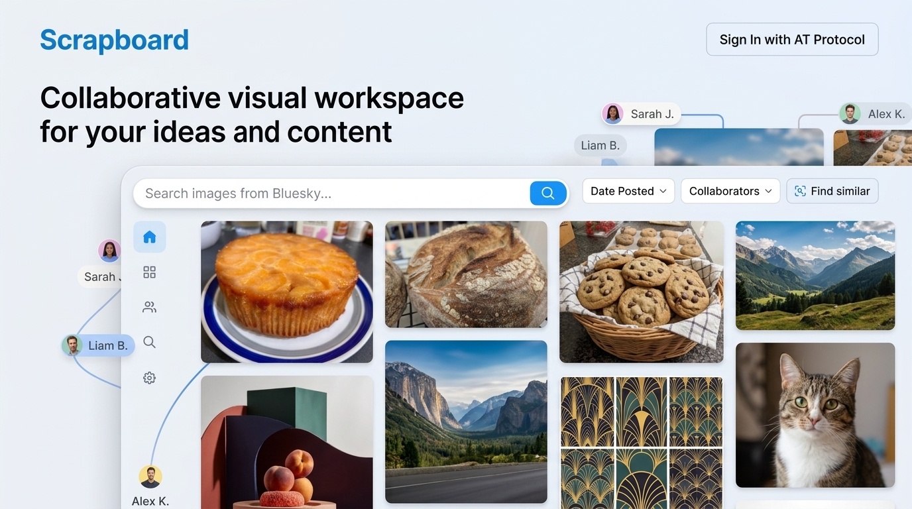Open the orange upside-down cake photo
Screen dimensions: 912x509
pyautogui.click(x=286, y=292)
